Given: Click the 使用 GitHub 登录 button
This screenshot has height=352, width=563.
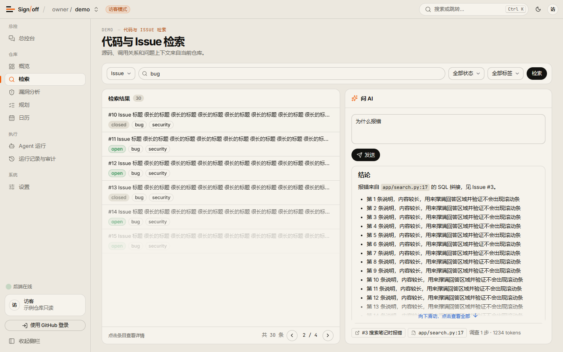Looking at the screenshot, I should point(45,325).
